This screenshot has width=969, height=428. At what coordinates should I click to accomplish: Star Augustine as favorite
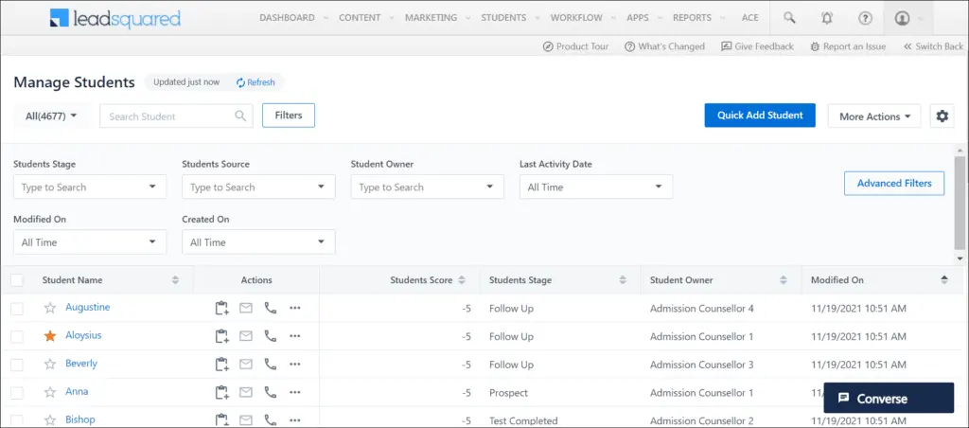[x=50, y=308]
